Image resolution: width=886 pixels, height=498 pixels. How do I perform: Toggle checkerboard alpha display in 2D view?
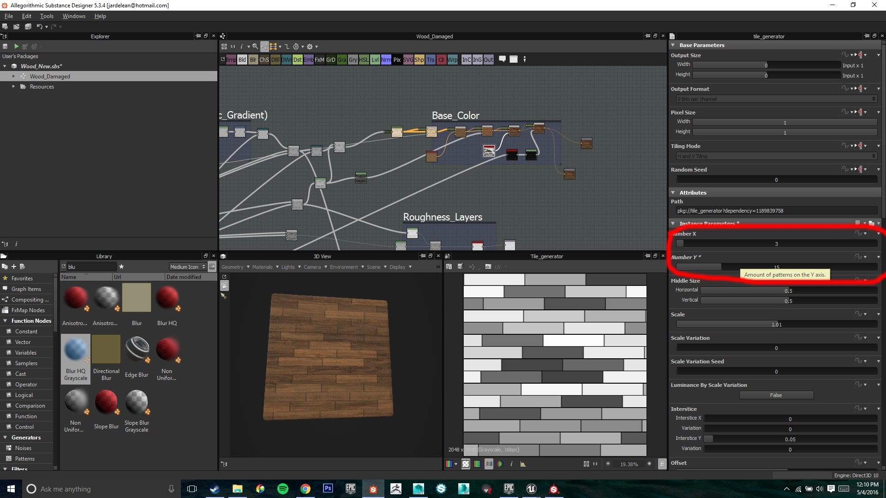pyautogui.click(x=466, y=464)
